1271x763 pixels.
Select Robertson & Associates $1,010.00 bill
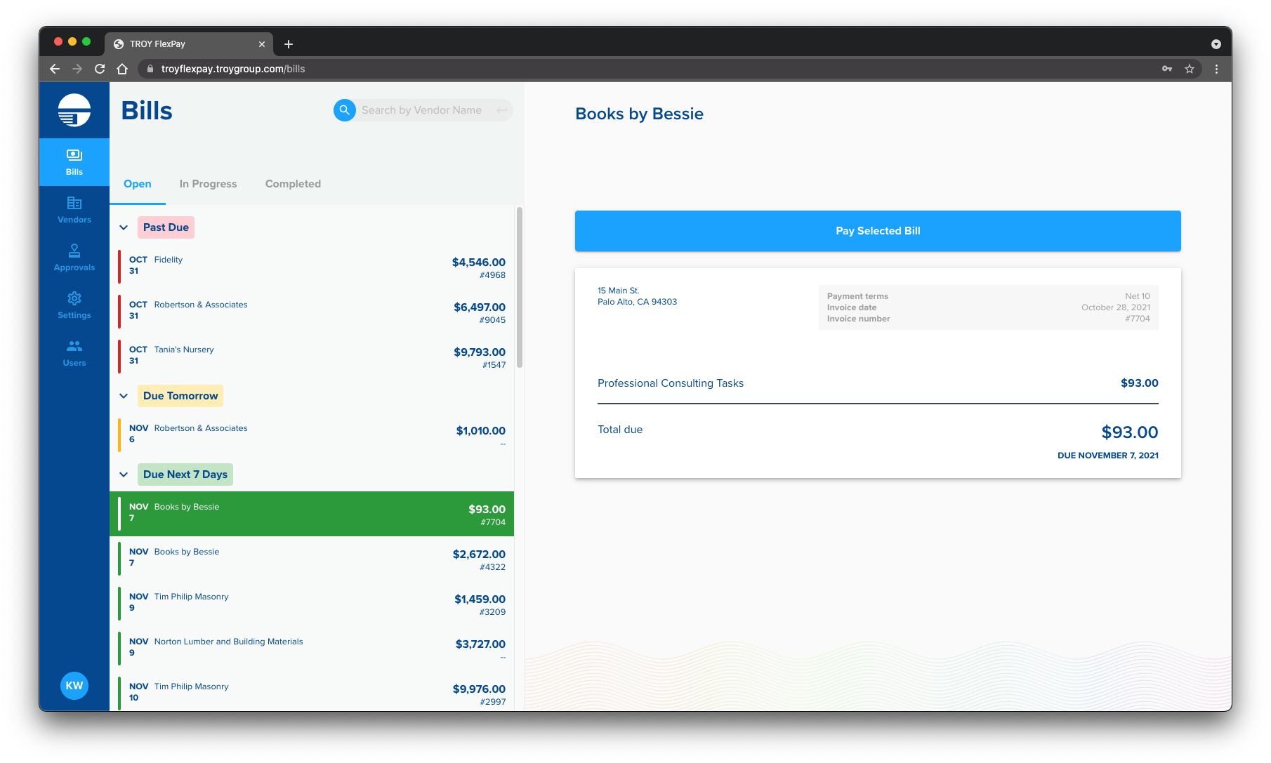click(312, 435)
